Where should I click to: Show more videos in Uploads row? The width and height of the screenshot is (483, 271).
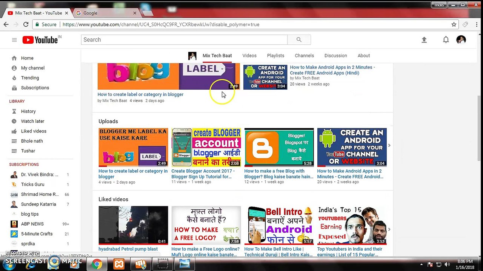[389, 145]
